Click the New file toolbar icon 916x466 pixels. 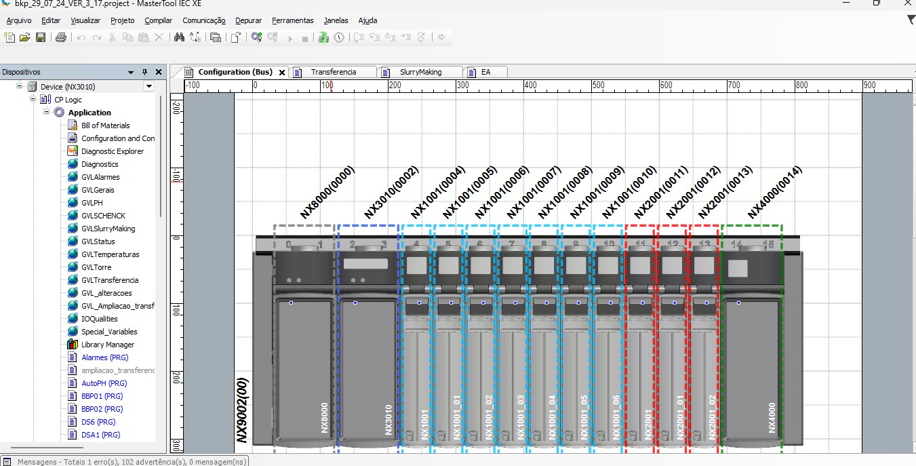click(x=9, y=37)
